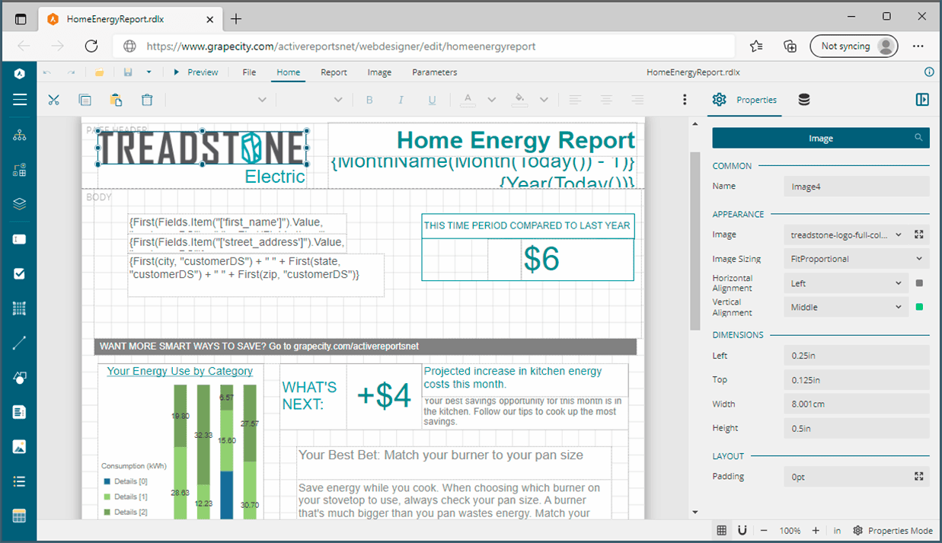This screenshot has height=543, width=942.
Task: Open the Data sources database icon
Action: click(x=803, y=100)
